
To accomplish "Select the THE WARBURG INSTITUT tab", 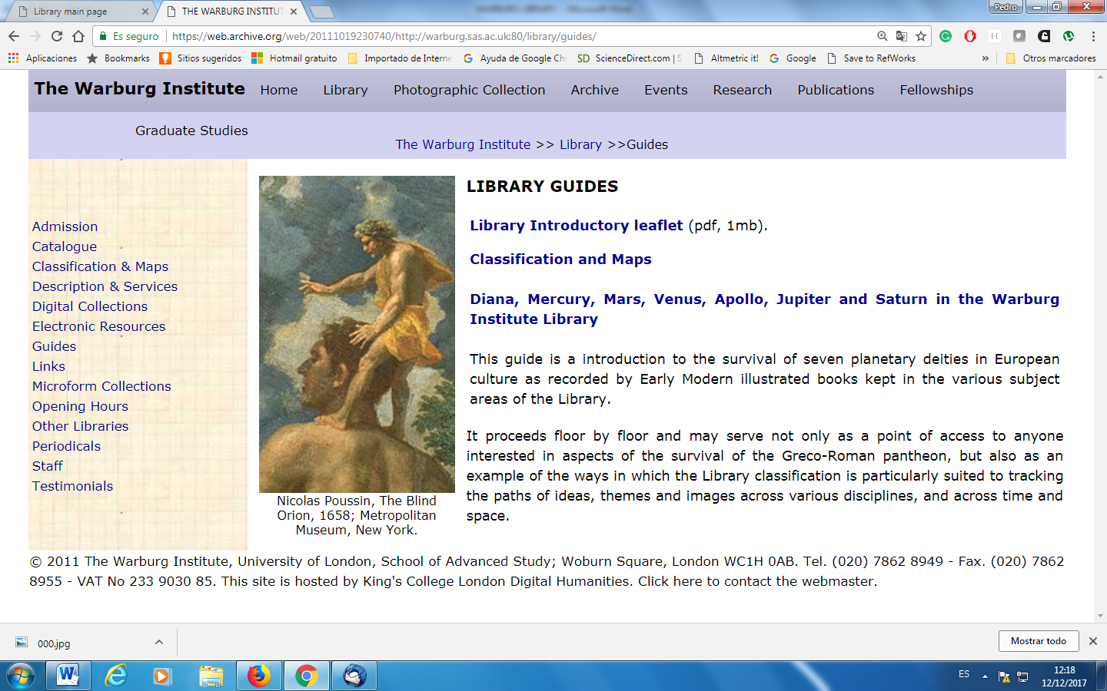I will [232, 12].
